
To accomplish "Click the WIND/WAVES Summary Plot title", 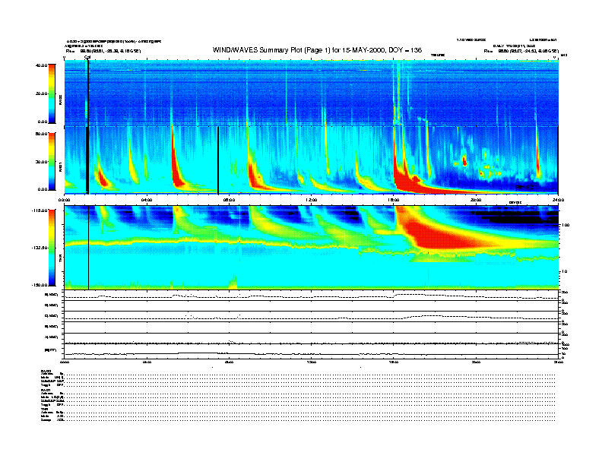I will point(317,50).
